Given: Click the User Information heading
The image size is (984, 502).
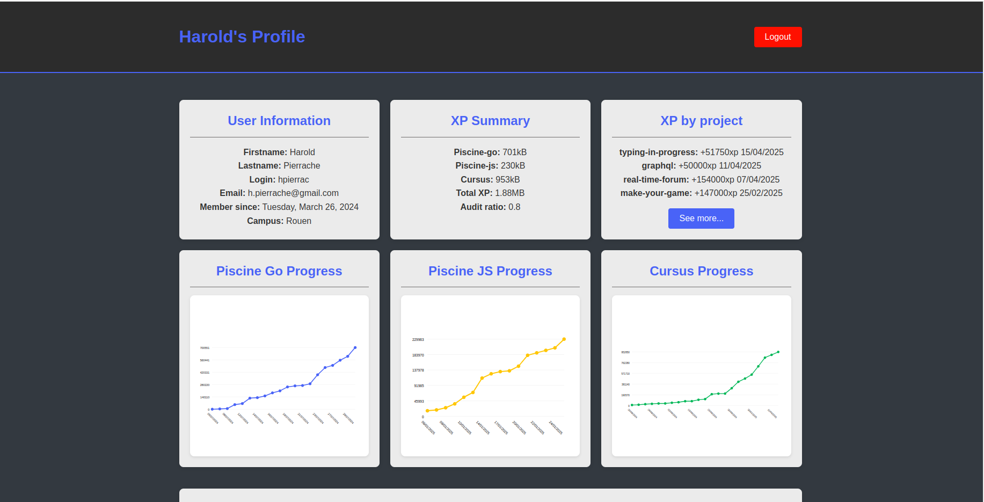Looking at the screenshot, I should [x=279, y=121].
